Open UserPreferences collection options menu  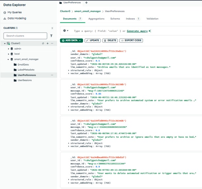pyautogui.click(x=52, y=75)
